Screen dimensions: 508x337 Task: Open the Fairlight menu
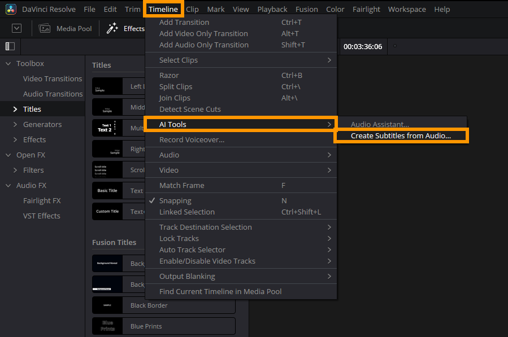(366, 10)
